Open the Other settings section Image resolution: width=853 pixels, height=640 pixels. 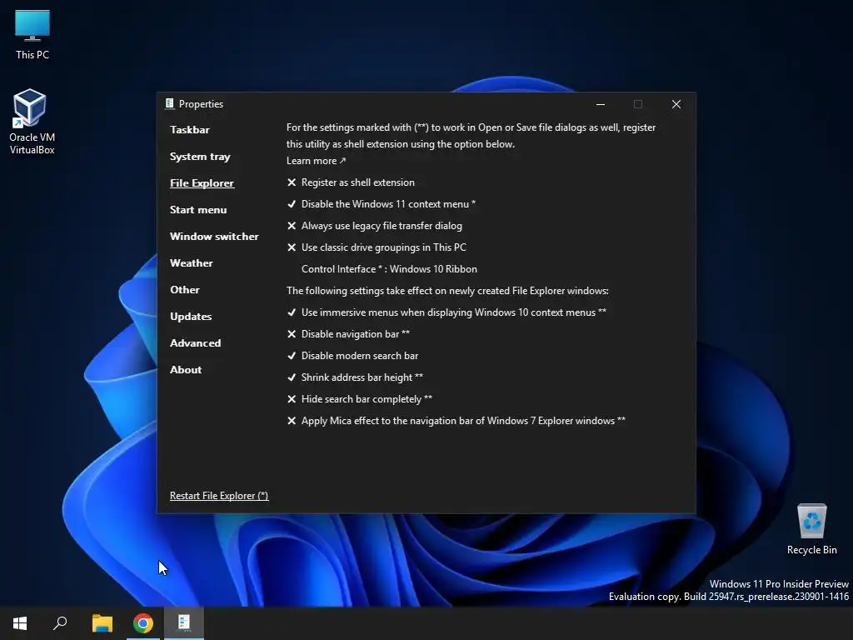coord(184,289)
